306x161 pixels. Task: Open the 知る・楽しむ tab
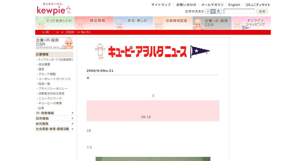point(133,23)
